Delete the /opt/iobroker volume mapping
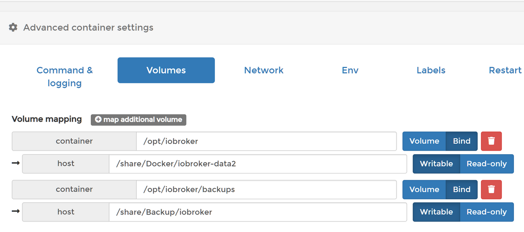Image resolution: width=524 pixels, height=232 pixels. point(491,141)
